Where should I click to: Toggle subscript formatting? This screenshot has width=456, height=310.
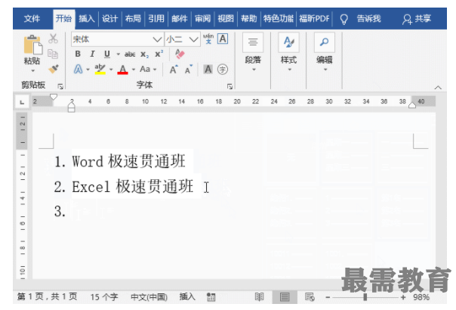(144, 54)
